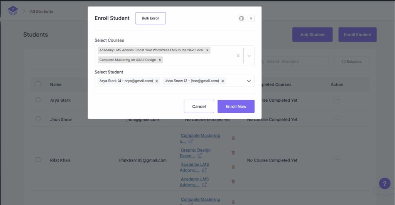The width and height of the screenshot is (395, 205).
Task: Toggle the select all students checkbox
Action: [x=38, y=84]
